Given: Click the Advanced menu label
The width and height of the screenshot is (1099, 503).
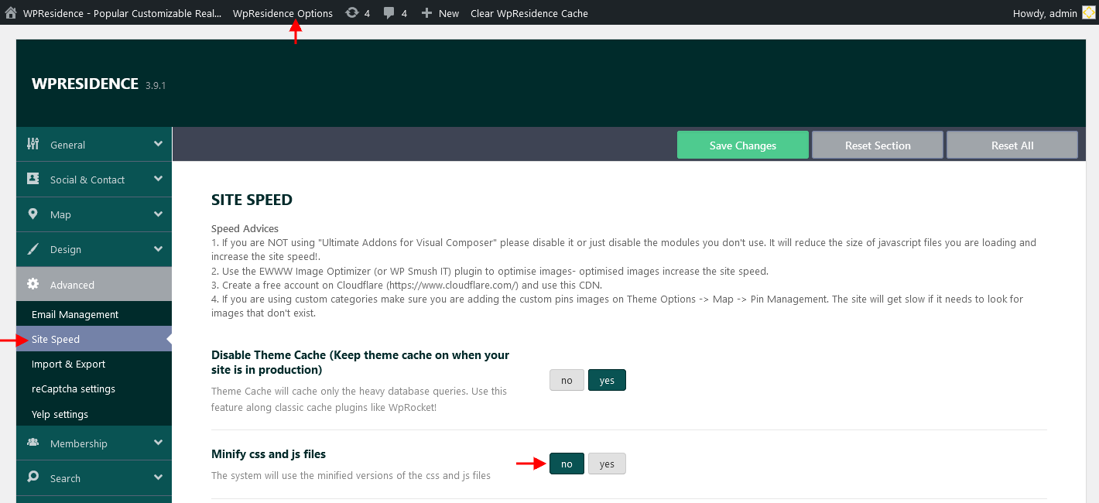Looking at the screenshot, I should 72,285.
